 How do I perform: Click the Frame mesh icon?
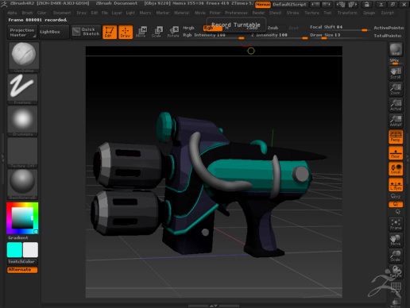(396, 224)
